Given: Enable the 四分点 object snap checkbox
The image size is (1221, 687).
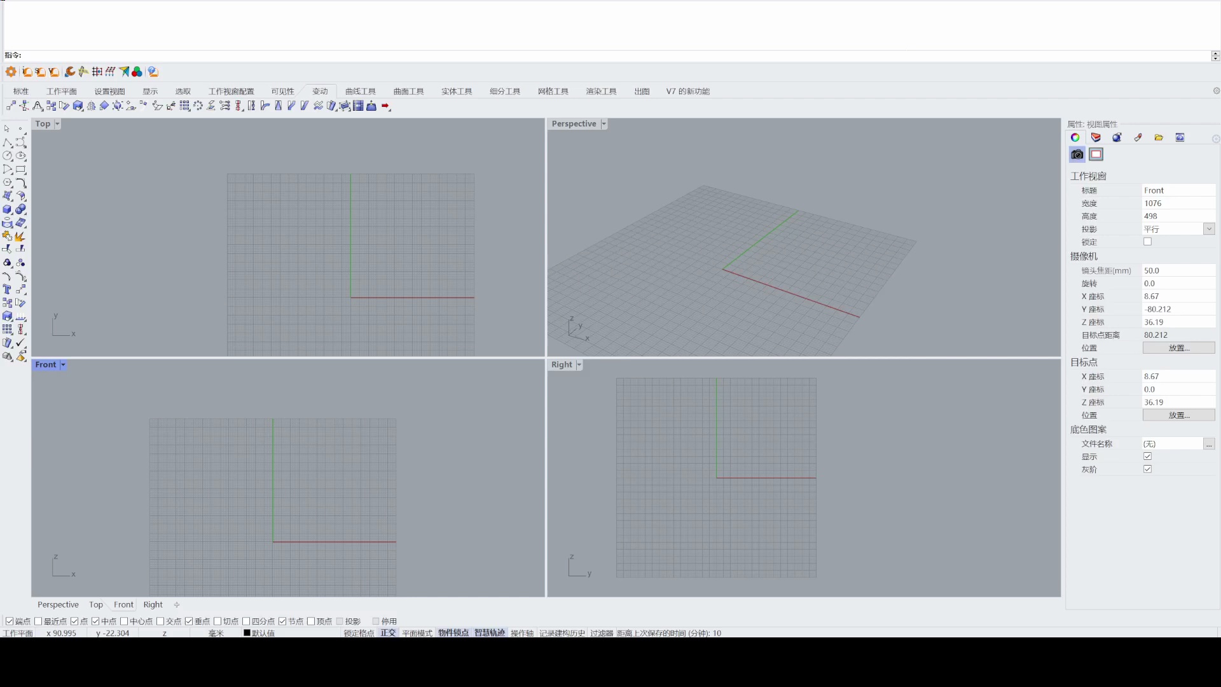Looking at the screenshot, I should click(x=246, y=621).
